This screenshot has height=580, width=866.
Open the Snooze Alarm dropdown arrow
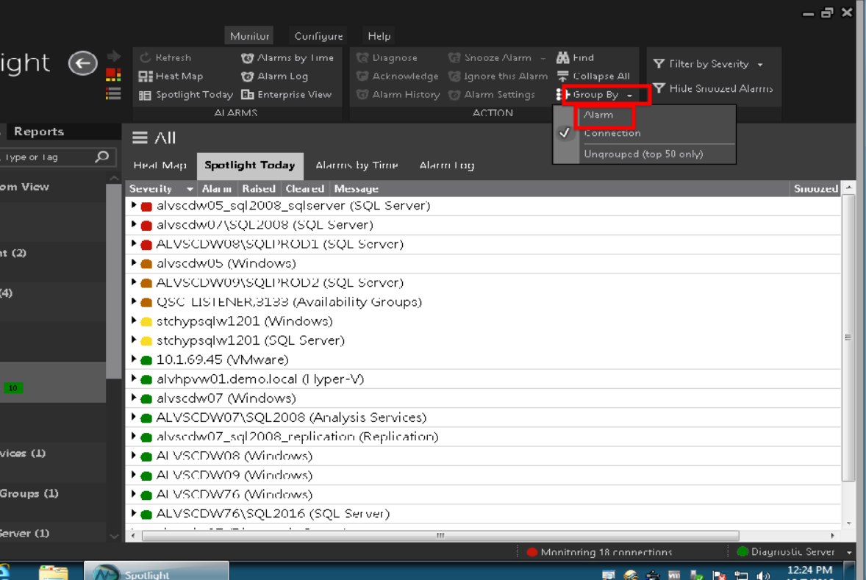point(543,58)
